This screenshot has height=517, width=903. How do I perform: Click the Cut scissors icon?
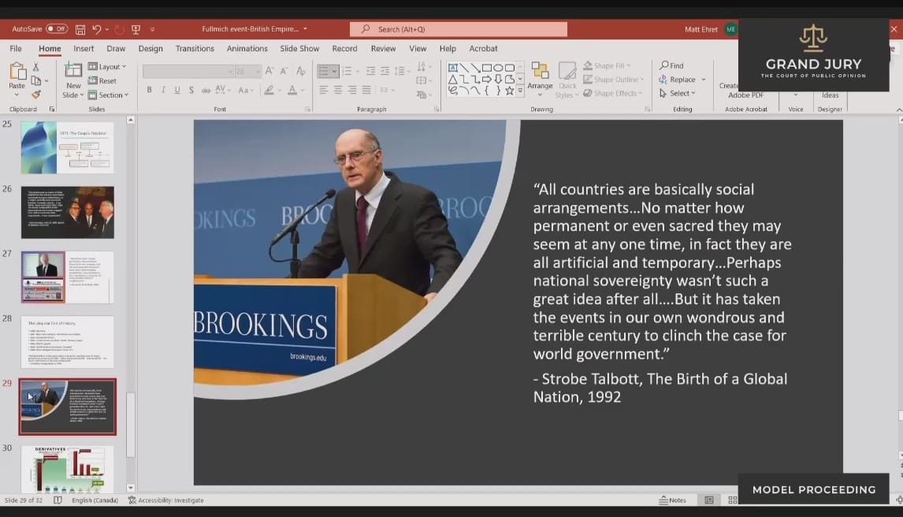point(36,67)
